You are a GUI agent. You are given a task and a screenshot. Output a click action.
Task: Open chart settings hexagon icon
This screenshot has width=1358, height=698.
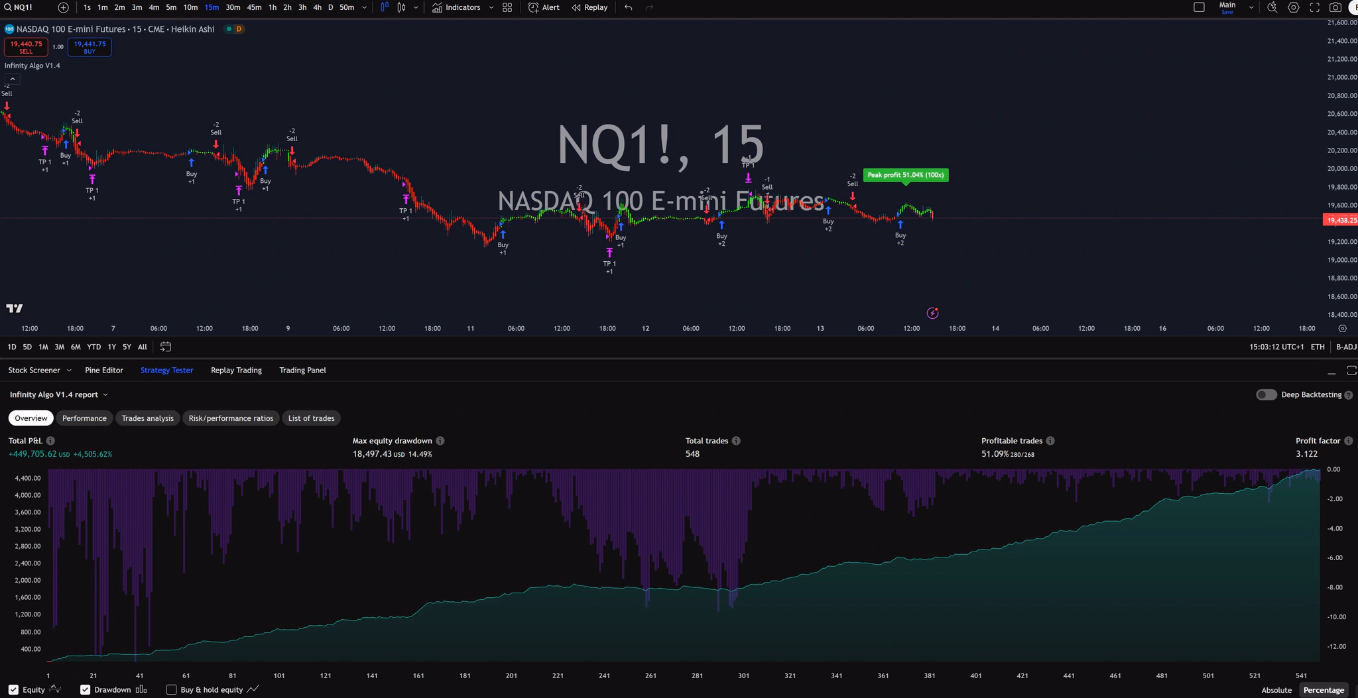1293,7
